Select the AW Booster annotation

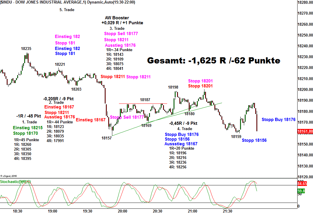(x=117, y=18)
